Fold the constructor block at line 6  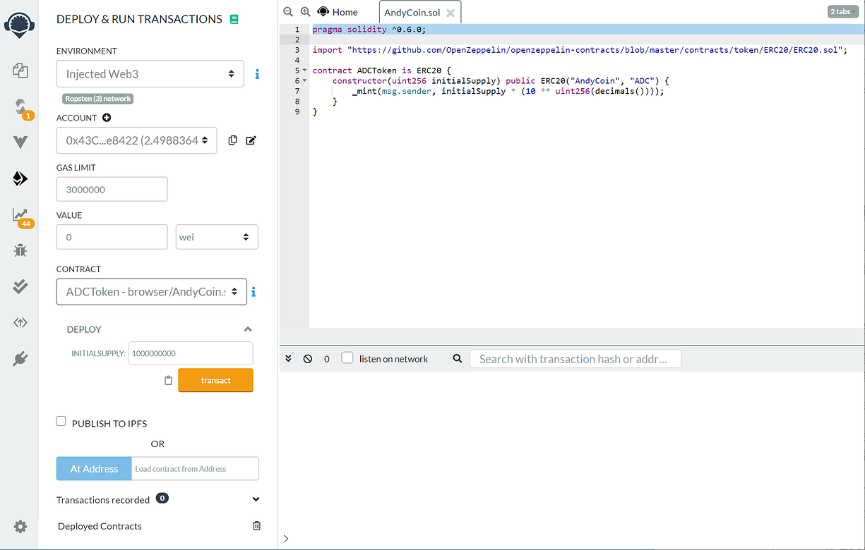[x=304, y=81]
